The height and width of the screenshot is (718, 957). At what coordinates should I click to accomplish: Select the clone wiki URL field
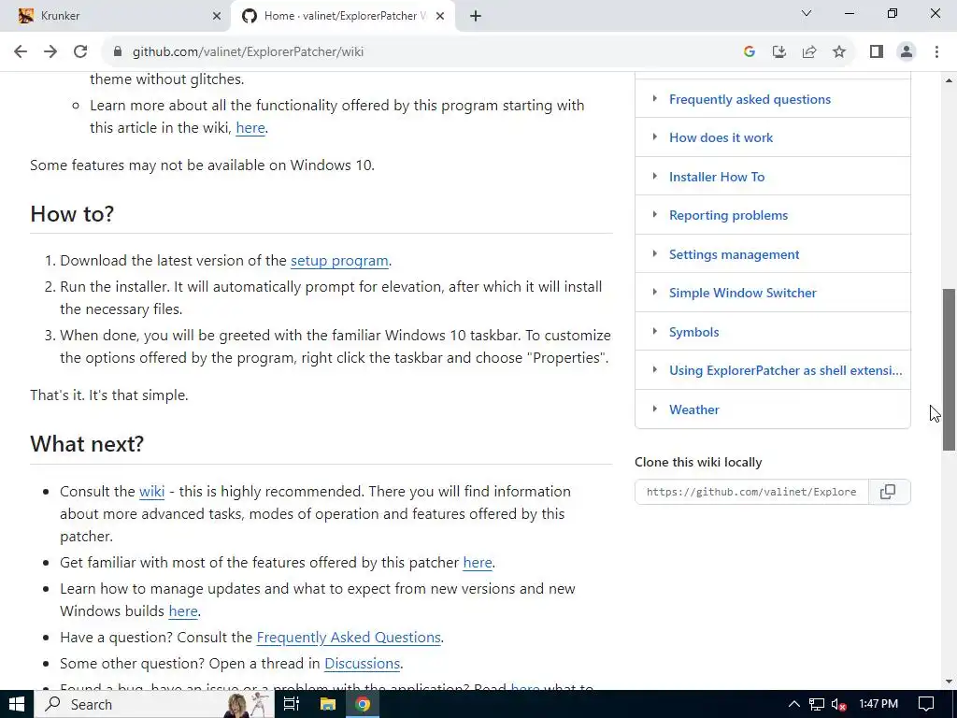click(x=751, y=492)
